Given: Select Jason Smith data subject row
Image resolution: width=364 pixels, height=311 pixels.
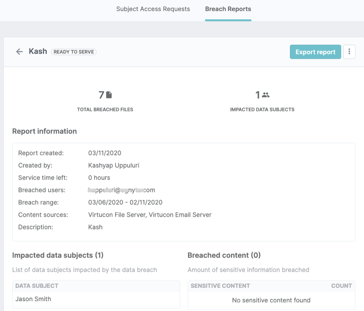Looking at the screenshot, I should click(x=96, y=299).
